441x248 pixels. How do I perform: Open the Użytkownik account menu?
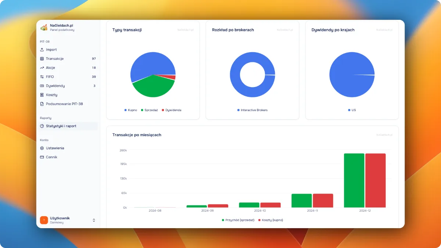click(x=61, y=220)
